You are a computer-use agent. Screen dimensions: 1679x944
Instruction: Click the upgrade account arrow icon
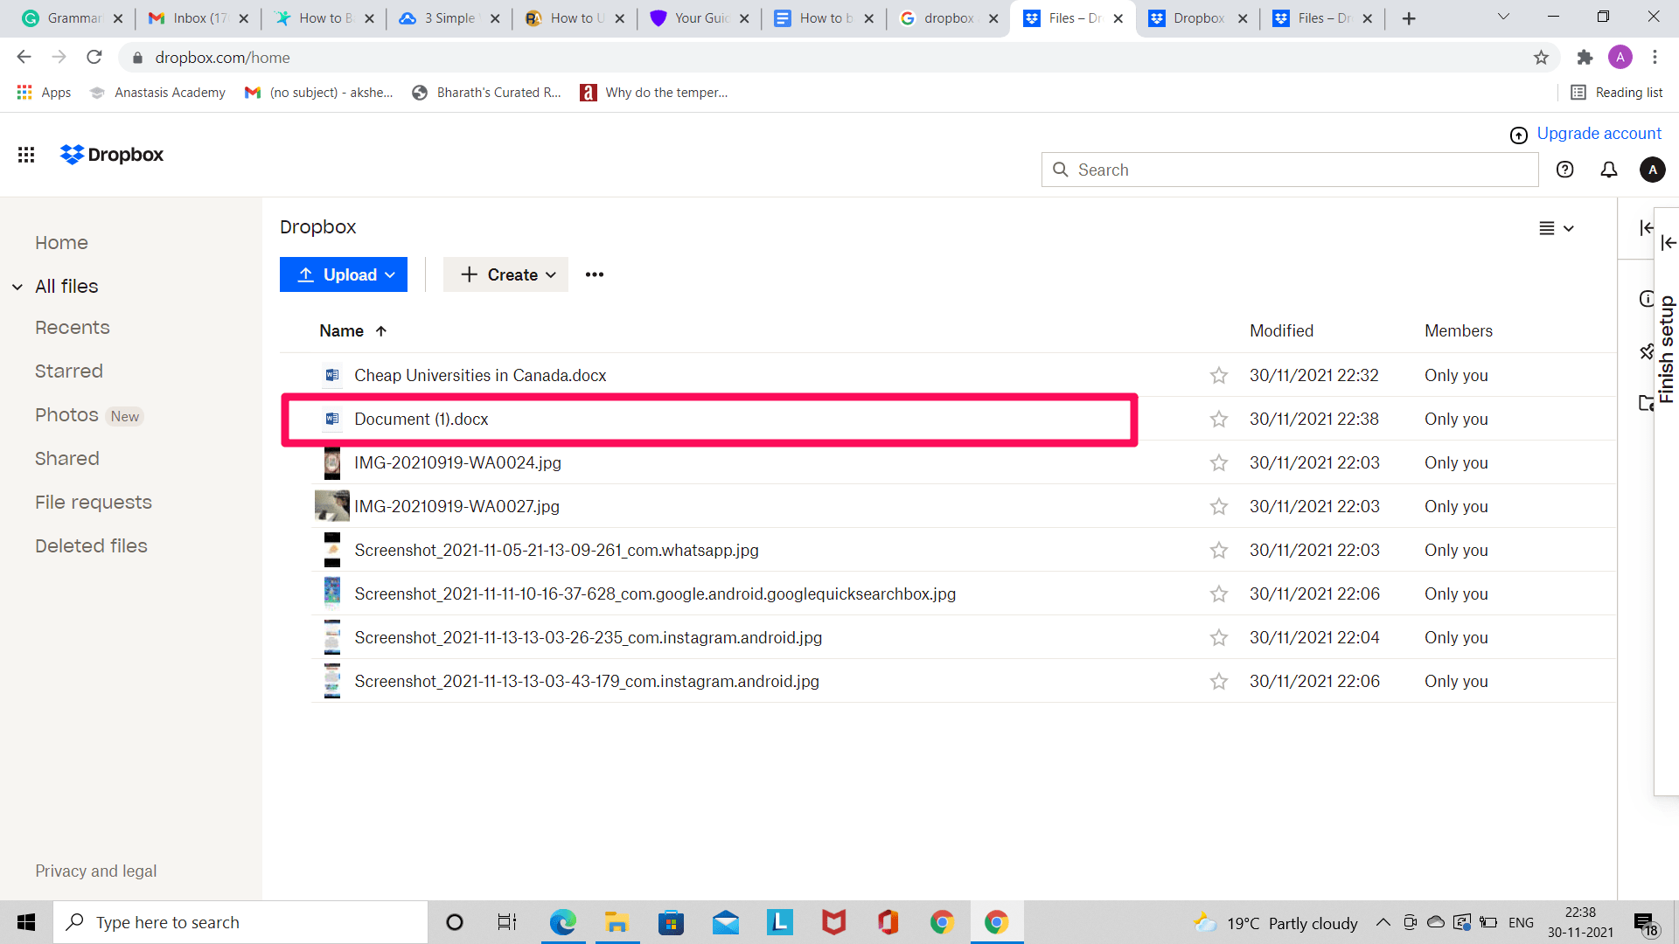click(1519, 135)
